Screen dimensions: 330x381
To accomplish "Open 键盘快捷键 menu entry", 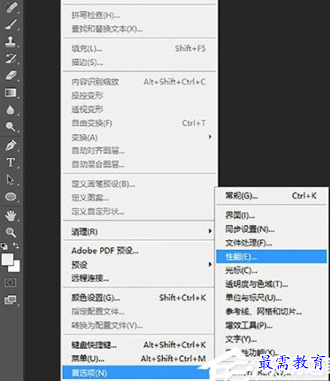I will 139,345.
